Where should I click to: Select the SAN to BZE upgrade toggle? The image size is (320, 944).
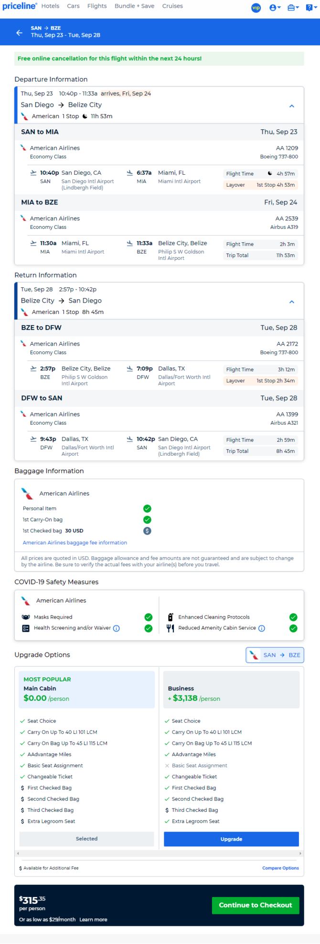275,655
